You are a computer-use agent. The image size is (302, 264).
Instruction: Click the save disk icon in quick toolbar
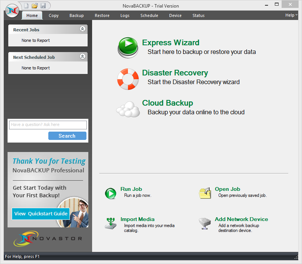pos(43,6)
